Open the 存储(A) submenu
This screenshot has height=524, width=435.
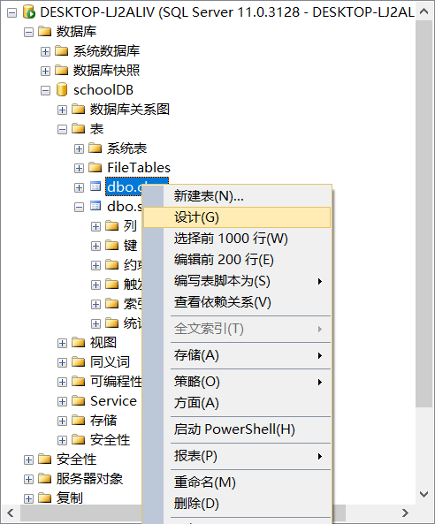(237, 355)
